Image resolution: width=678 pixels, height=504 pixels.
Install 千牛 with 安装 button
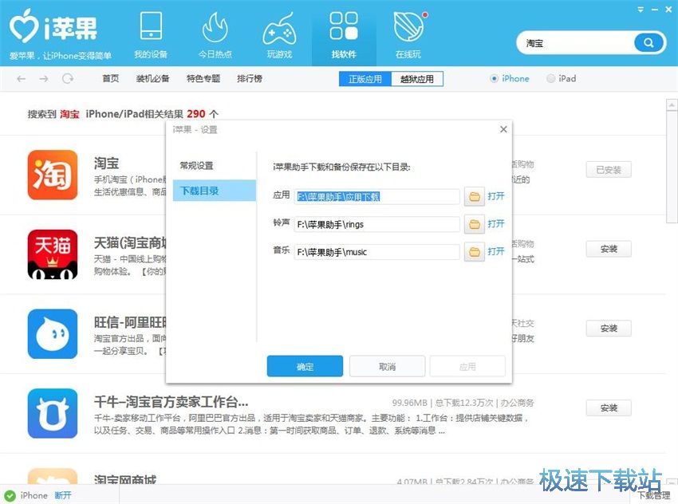[609, 408]
